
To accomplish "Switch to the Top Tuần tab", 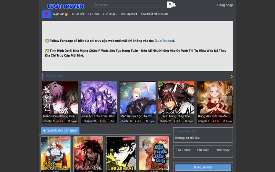I will point(203,150).
